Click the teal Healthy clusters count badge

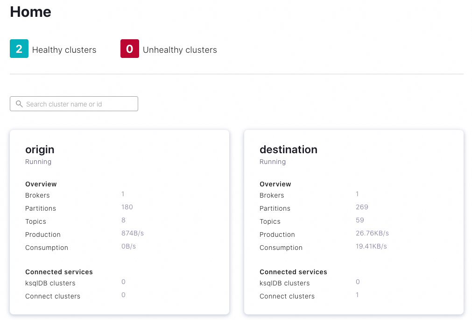coord(19,49)
